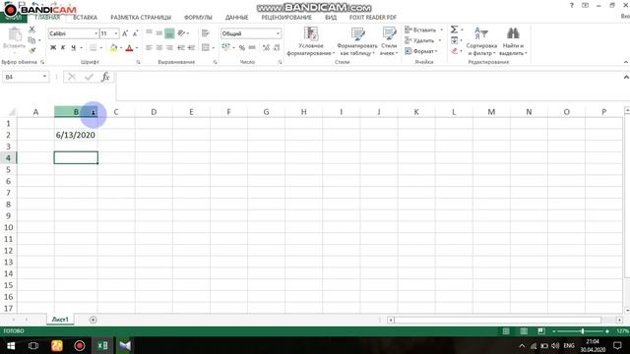The image size is (630, 354).
Task: Open Стили ячеек dropdown
Action: click(389, 41)
